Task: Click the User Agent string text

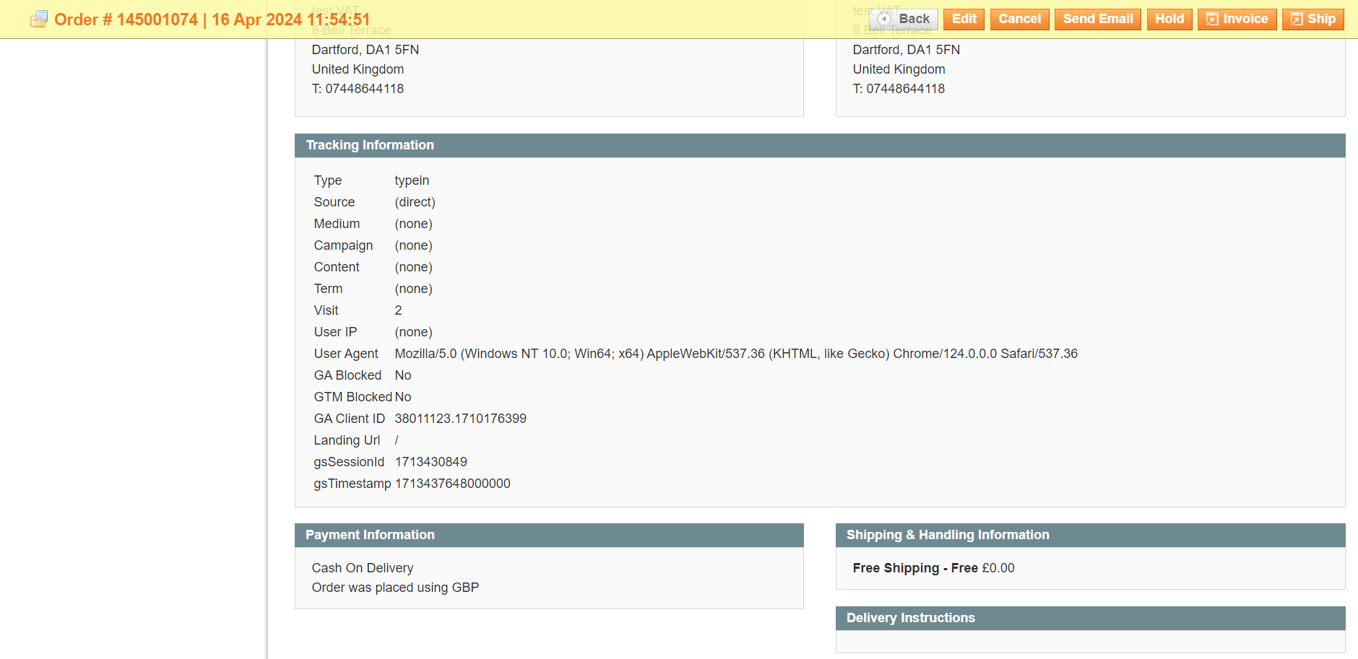Action: pos(736,354)
